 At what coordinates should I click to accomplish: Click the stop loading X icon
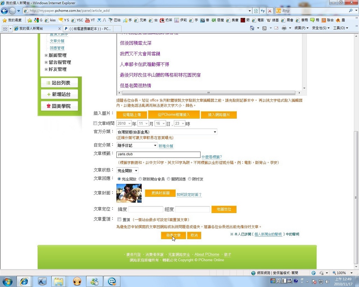pos(270,11)
